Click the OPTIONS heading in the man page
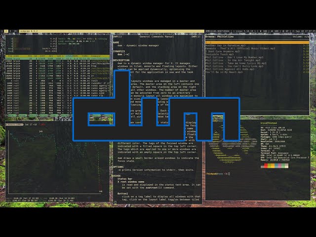316x237 pixels. pyautogui.click(x=118, y=167)
